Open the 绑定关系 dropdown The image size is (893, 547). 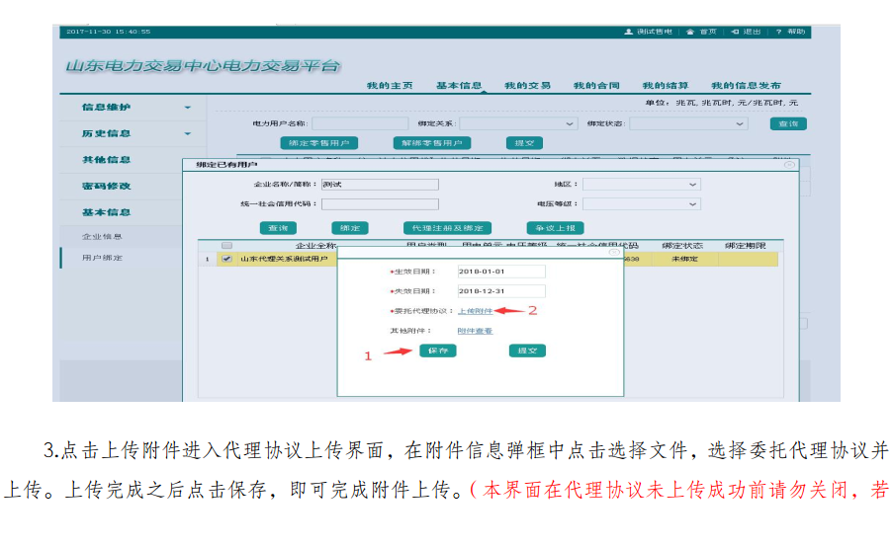tap(571, 124)
